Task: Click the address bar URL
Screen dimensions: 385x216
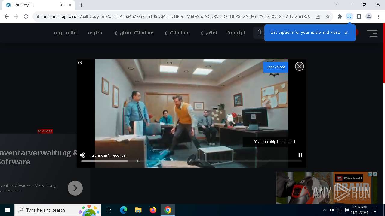Action: point(177,16)
